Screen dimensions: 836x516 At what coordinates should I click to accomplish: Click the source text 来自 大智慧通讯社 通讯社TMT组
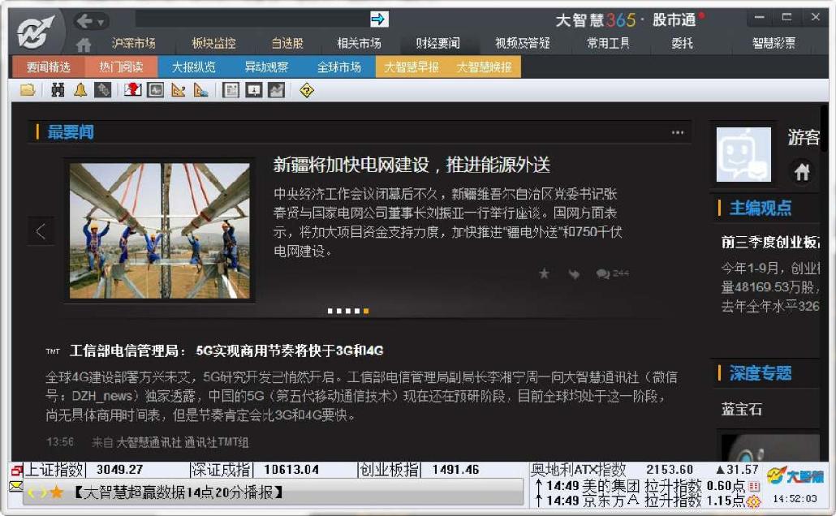click(x=170, y=442)
